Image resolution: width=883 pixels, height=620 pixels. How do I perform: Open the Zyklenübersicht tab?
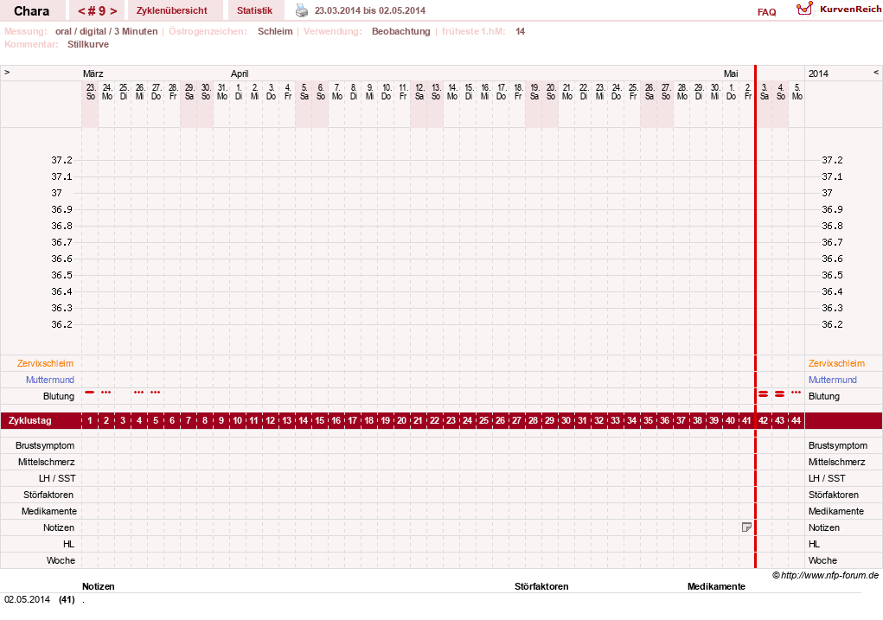(172, 10)
